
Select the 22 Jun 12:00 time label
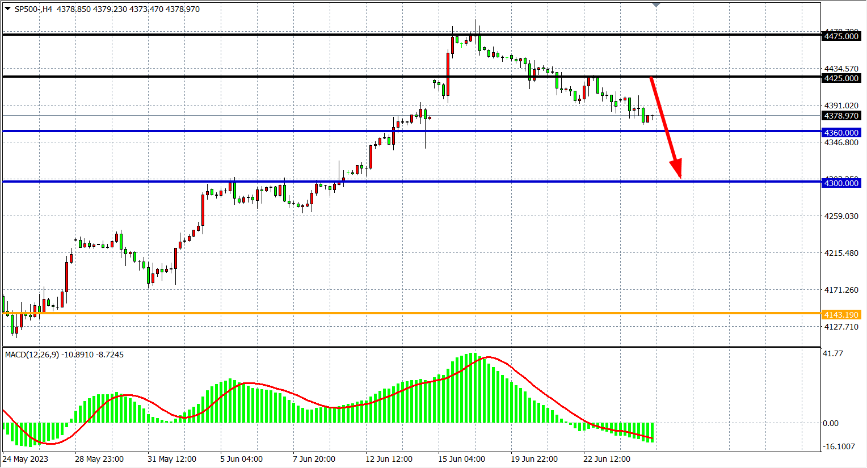tap(607, 459)
